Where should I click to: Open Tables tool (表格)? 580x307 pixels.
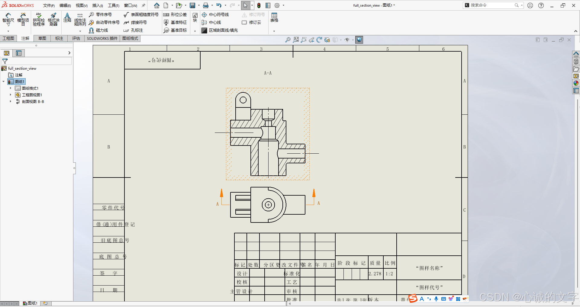pyautogui.click(x=274, y=18)
